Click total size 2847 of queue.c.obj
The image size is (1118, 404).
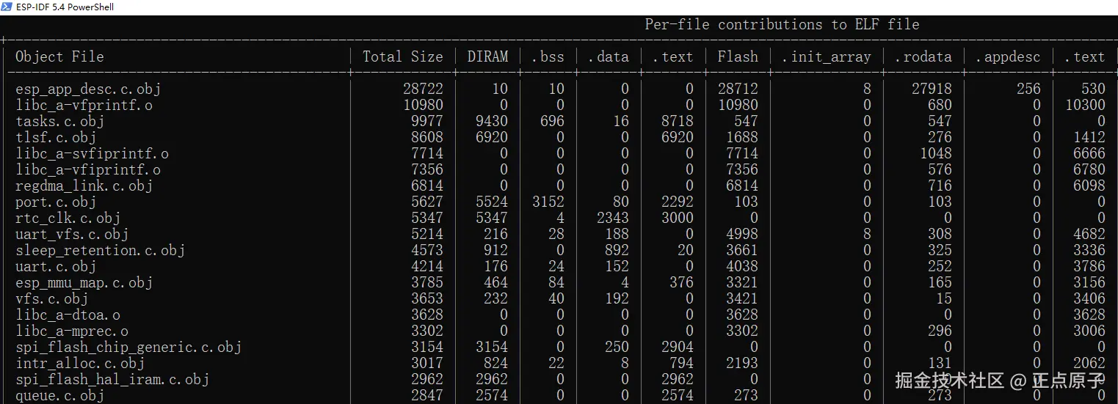point(427,395)
